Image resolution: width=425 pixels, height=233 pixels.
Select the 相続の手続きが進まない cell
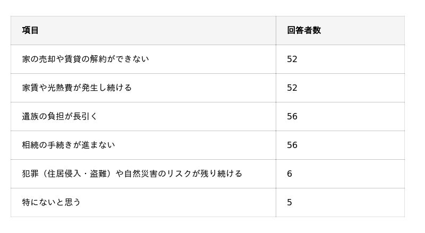tap(69, 145)
